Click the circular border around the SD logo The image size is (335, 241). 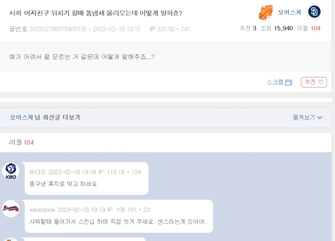click(x=314, y=5)
